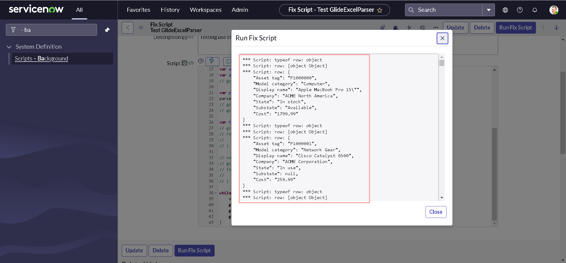Click the Close button in the dialog

point(436,212)
